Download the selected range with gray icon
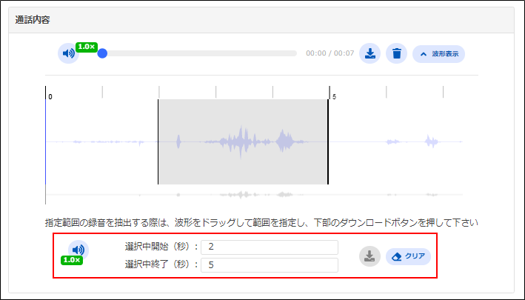The image size is (525, 300). 369,256
